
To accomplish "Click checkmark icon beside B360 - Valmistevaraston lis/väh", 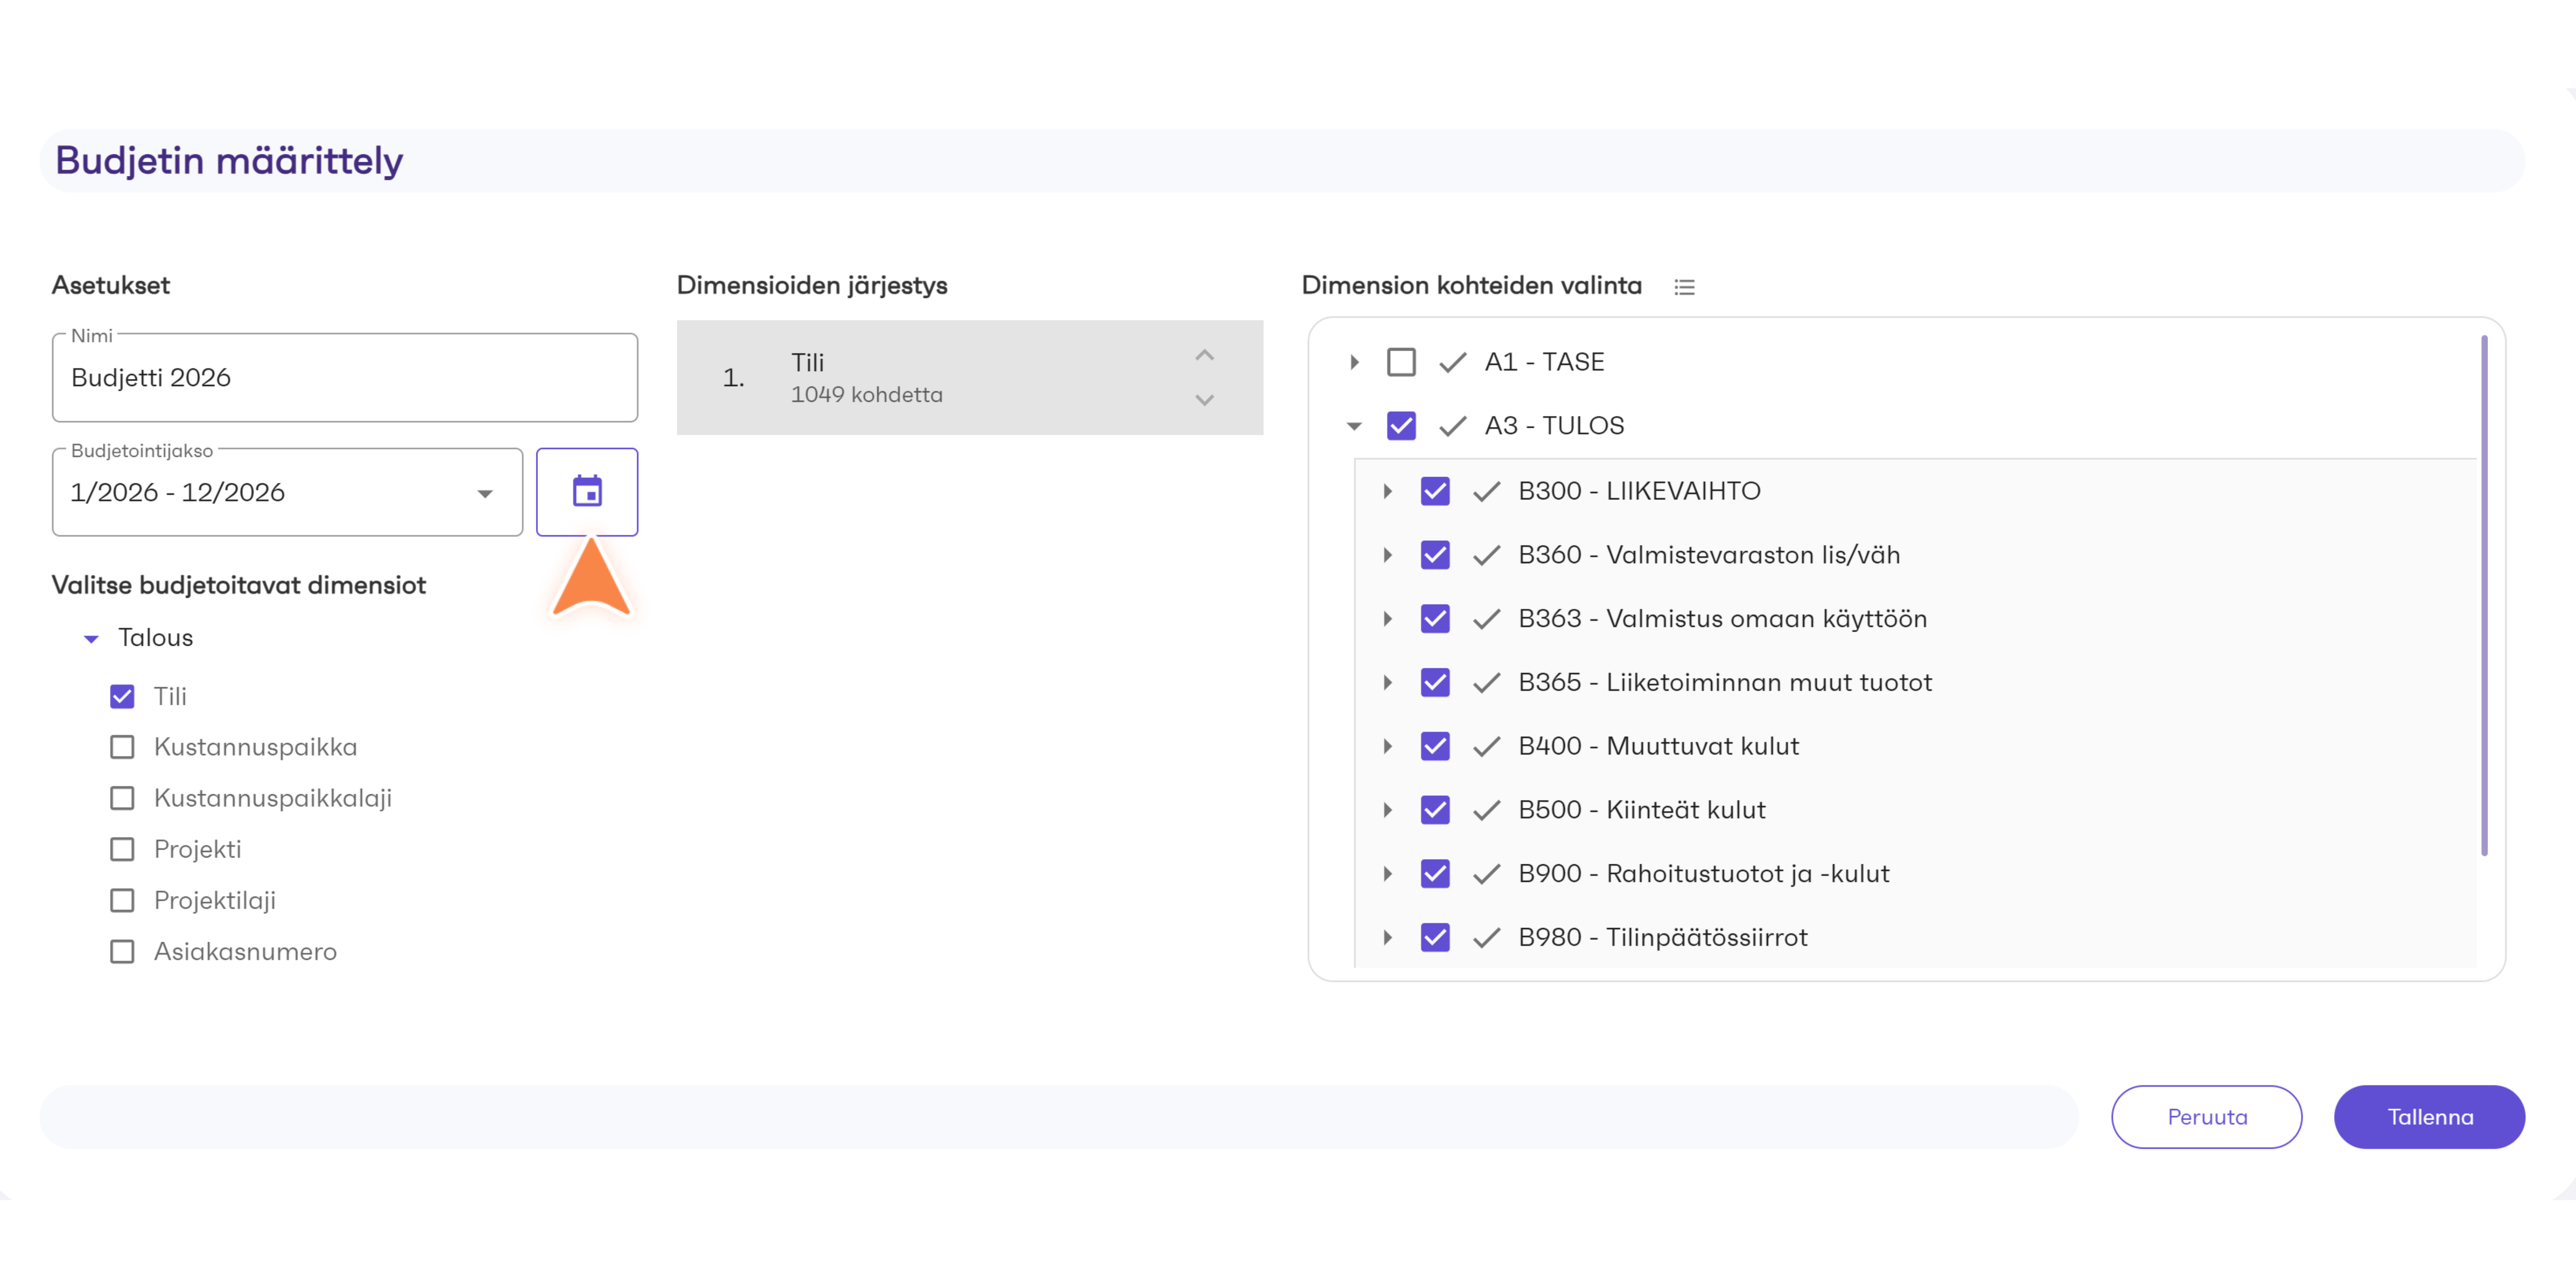I will coord(1487,555).
